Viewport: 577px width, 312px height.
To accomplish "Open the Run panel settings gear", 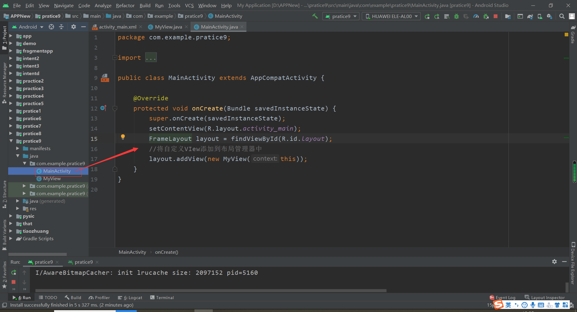I will click(554, 262).
